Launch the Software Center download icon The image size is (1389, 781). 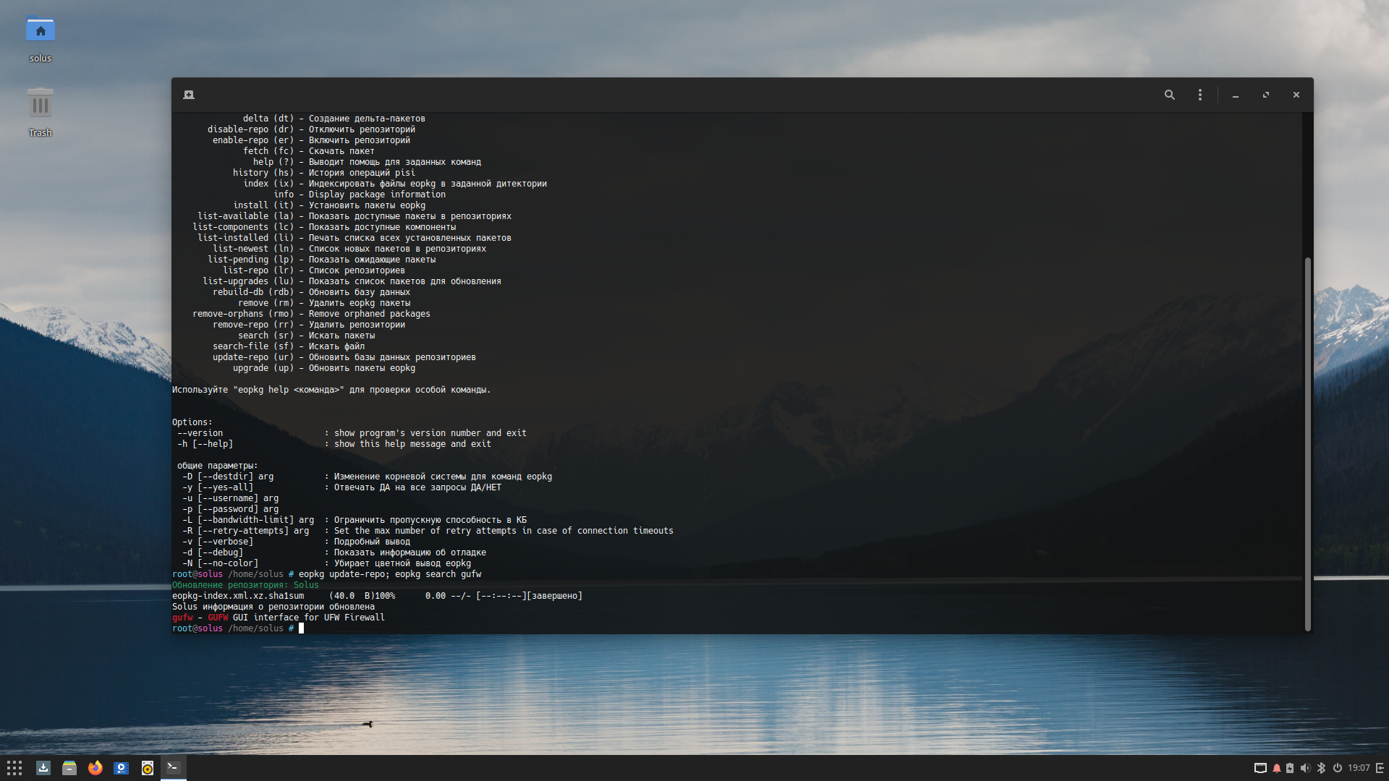[x=43, y=768]
